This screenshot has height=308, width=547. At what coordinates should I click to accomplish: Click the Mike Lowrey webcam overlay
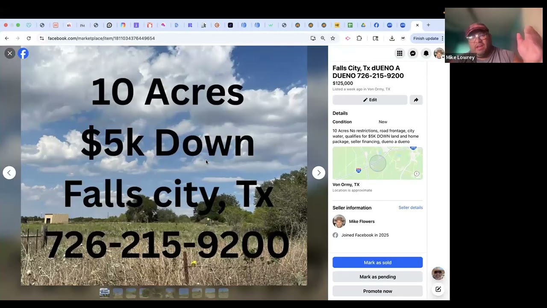click(x=494, y=36)
